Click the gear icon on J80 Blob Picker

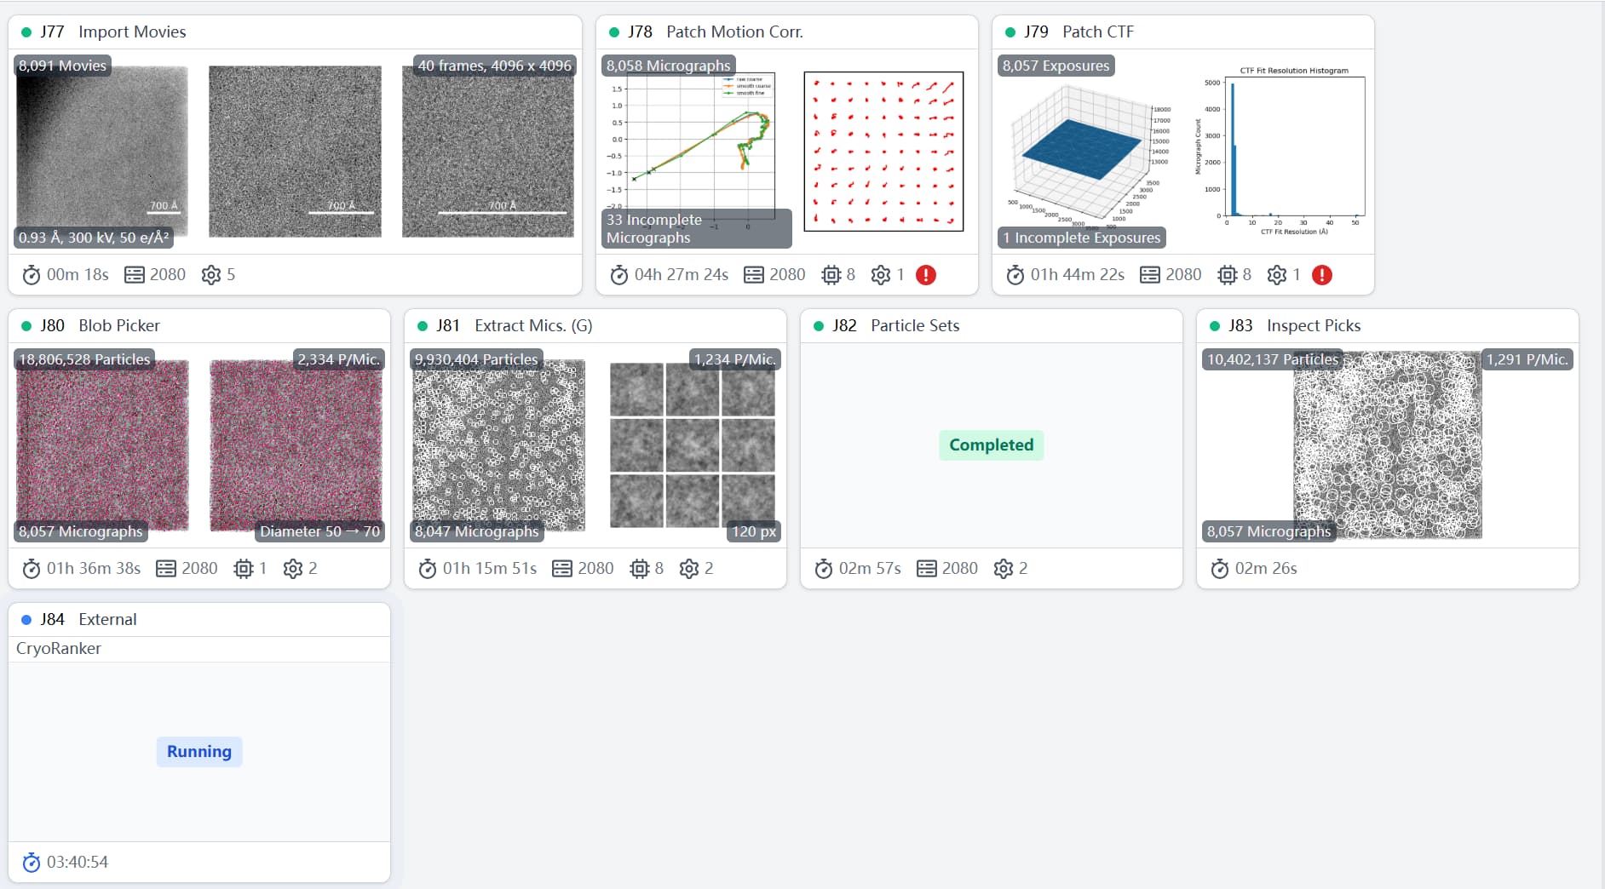293,569
